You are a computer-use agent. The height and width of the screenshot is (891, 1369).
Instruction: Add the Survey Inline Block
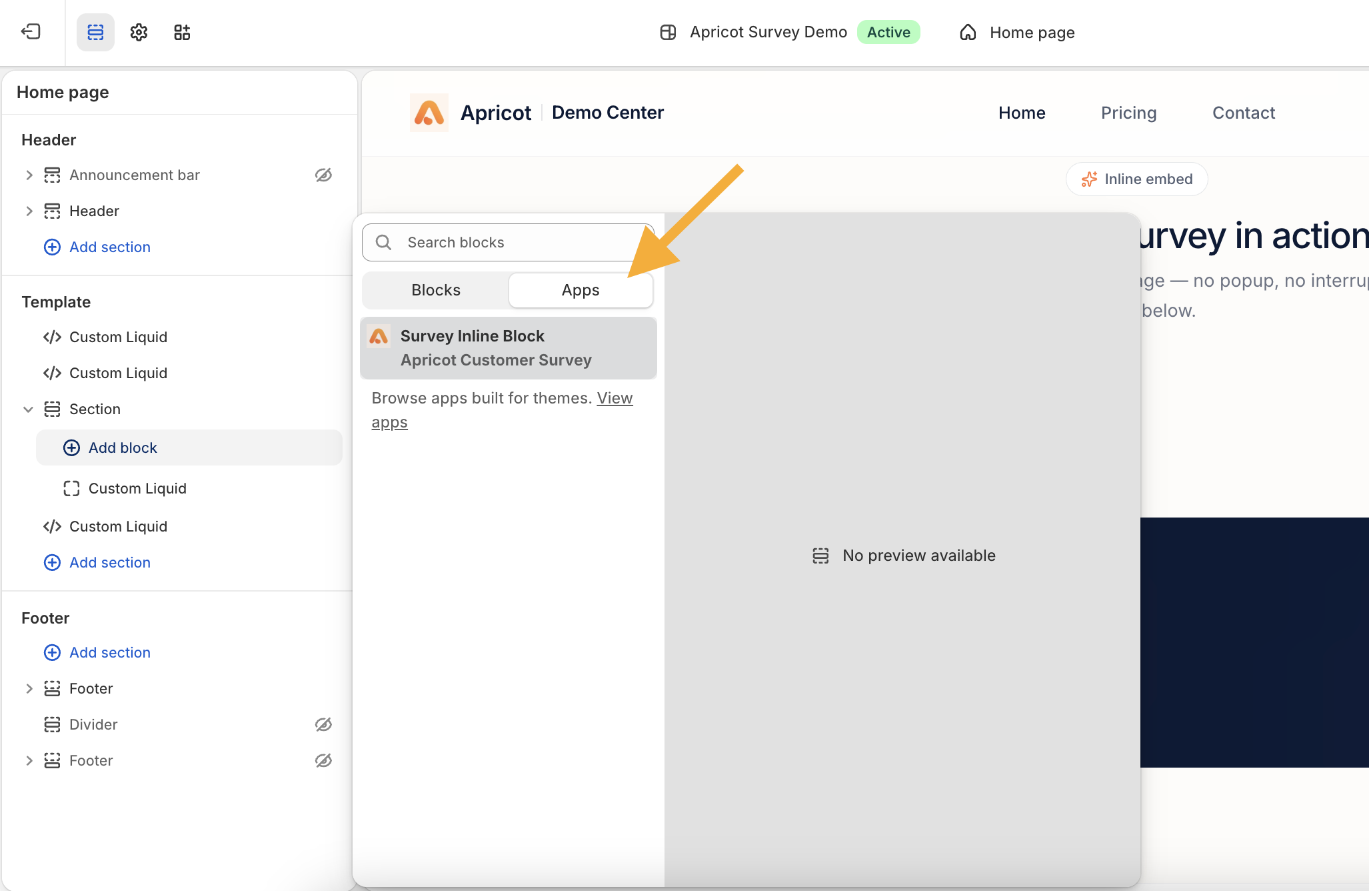[x=509, y=348]
